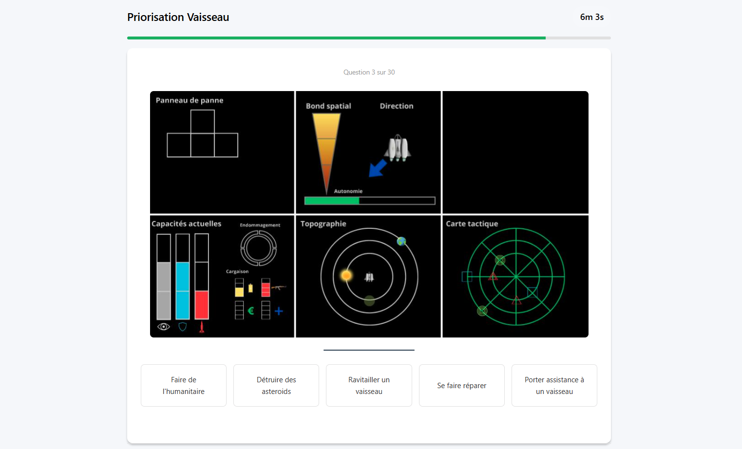The height and width of the screenshot is (449, 742).
Task: Select 'Détruire des asteroids' option
Action: pyautogui.click(x=276, y=385)
